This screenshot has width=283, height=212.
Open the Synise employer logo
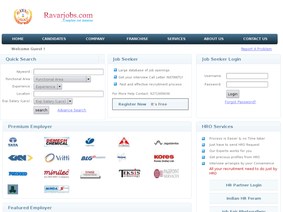pos(90,174)
